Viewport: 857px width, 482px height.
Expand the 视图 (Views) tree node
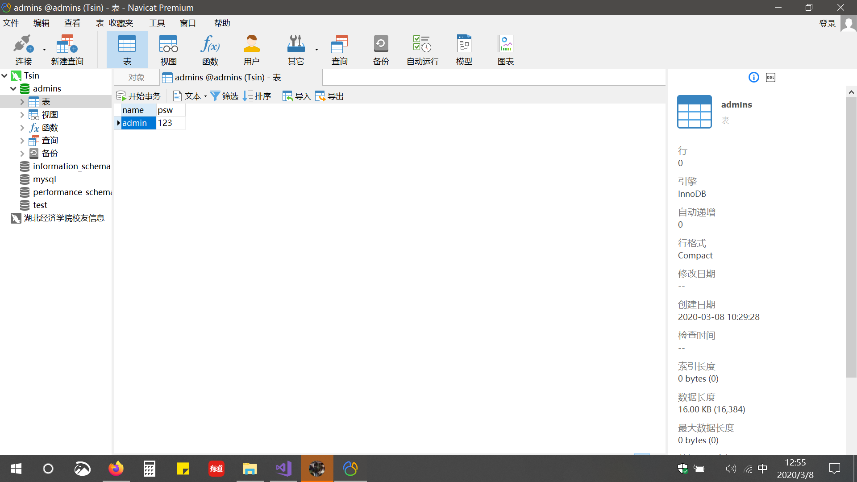(x=22, y=115)
